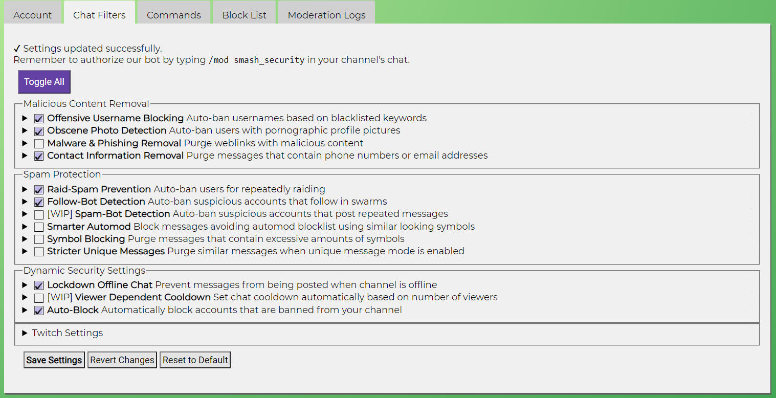Click the Toggle All button
This screenshot has height=398, width=776.
[x=44, y=82]
